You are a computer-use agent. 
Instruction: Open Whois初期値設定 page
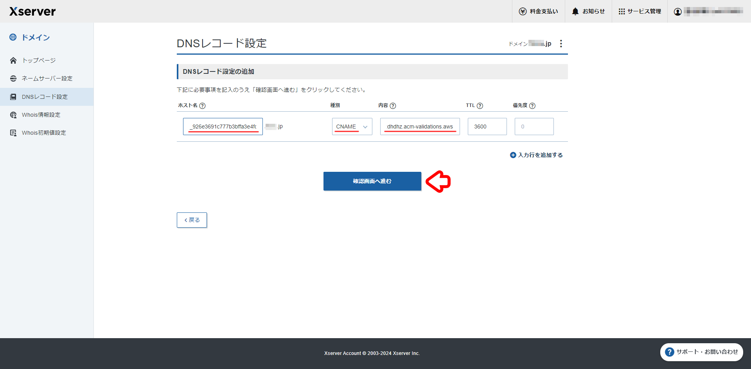point(47,133)
